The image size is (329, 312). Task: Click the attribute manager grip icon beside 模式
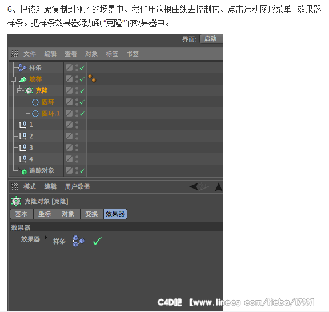(x=15, y=186)
